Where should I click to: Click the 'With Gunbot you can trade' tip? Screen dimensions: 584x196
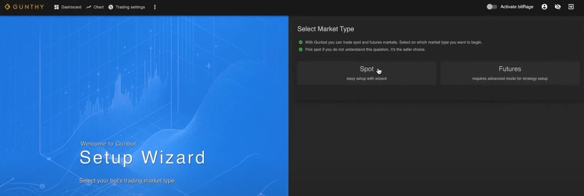393,42
